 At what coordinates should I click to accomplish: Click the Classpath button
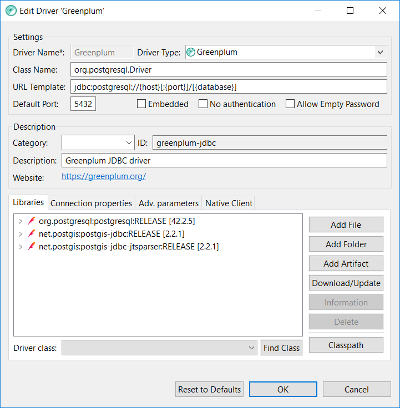point(346,345)
